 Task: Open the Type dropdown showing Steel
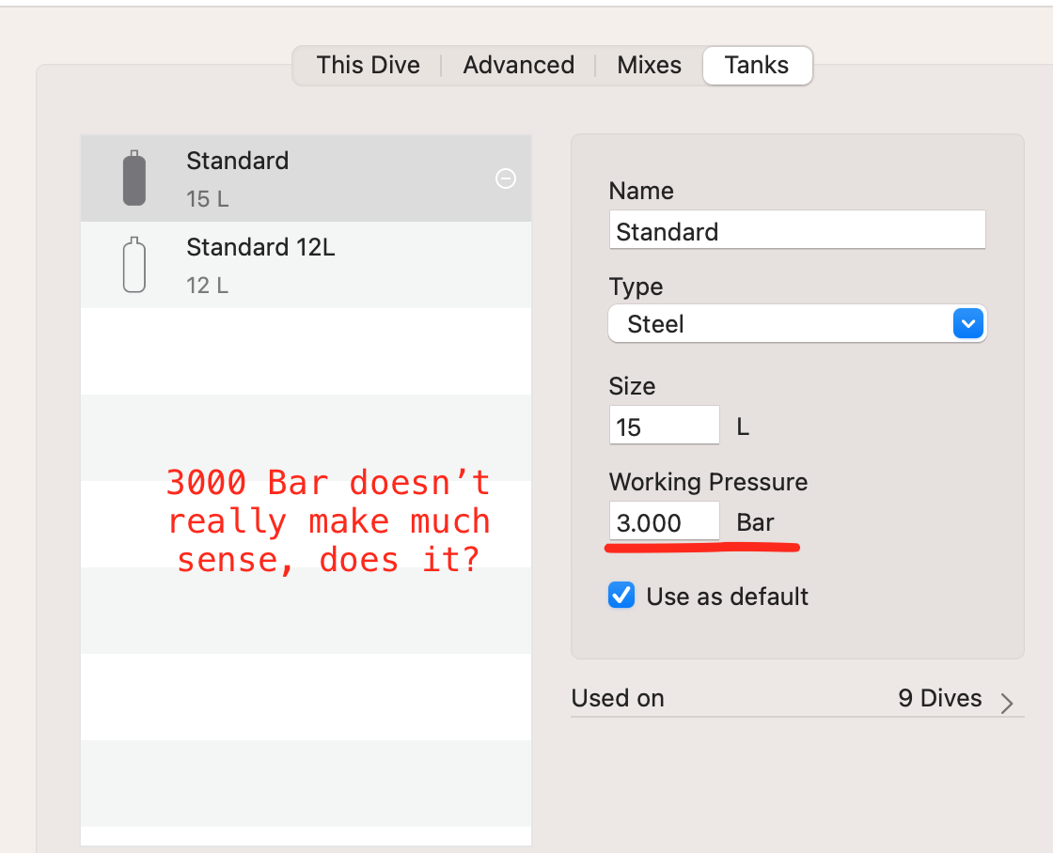pos(796,324)
